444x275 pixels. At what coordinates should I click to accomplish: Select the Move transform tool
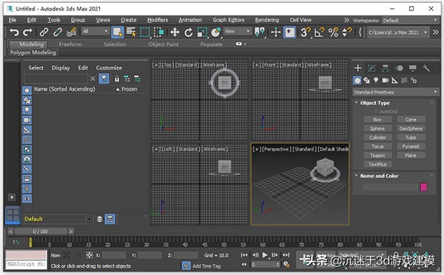point(175,33)
